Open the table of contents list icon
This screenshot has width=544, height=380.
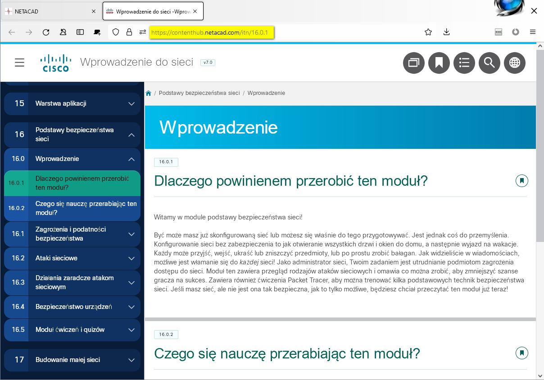pos(464,63)
